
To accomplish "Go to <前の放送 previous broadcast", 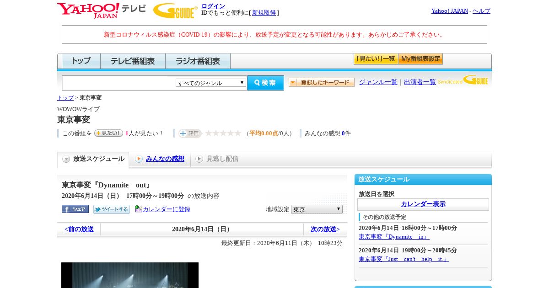I will pos(79,229).
